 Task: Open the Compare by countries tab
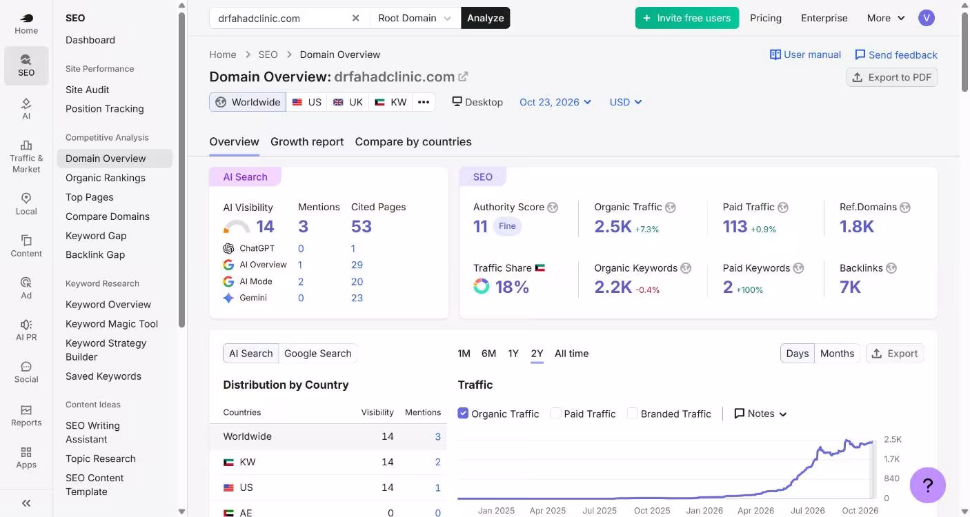[413, 141]
